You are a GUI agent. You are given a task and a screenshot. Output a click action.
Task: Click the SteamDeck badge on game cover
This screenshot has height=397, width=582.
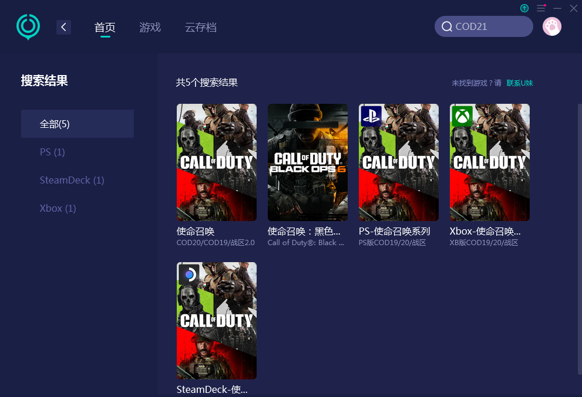189,274
